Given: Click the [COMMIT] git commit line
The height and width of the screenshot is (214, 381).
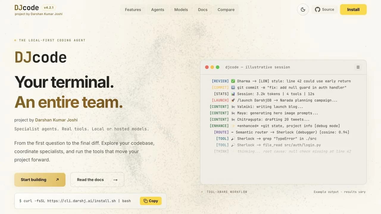Looking at the screenshot, I should [x=279, y=87].
